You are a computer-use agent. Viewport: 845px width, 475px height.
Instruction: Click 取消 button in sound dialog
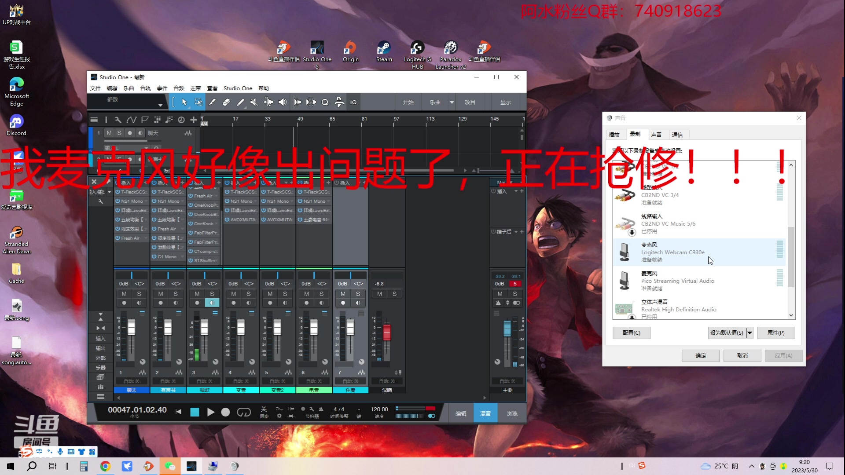742,356
